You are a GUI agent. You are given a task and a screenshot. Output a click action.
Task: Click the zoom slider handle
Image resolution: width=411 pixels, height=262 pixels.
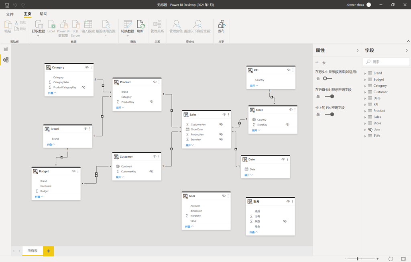pos(358,259)
